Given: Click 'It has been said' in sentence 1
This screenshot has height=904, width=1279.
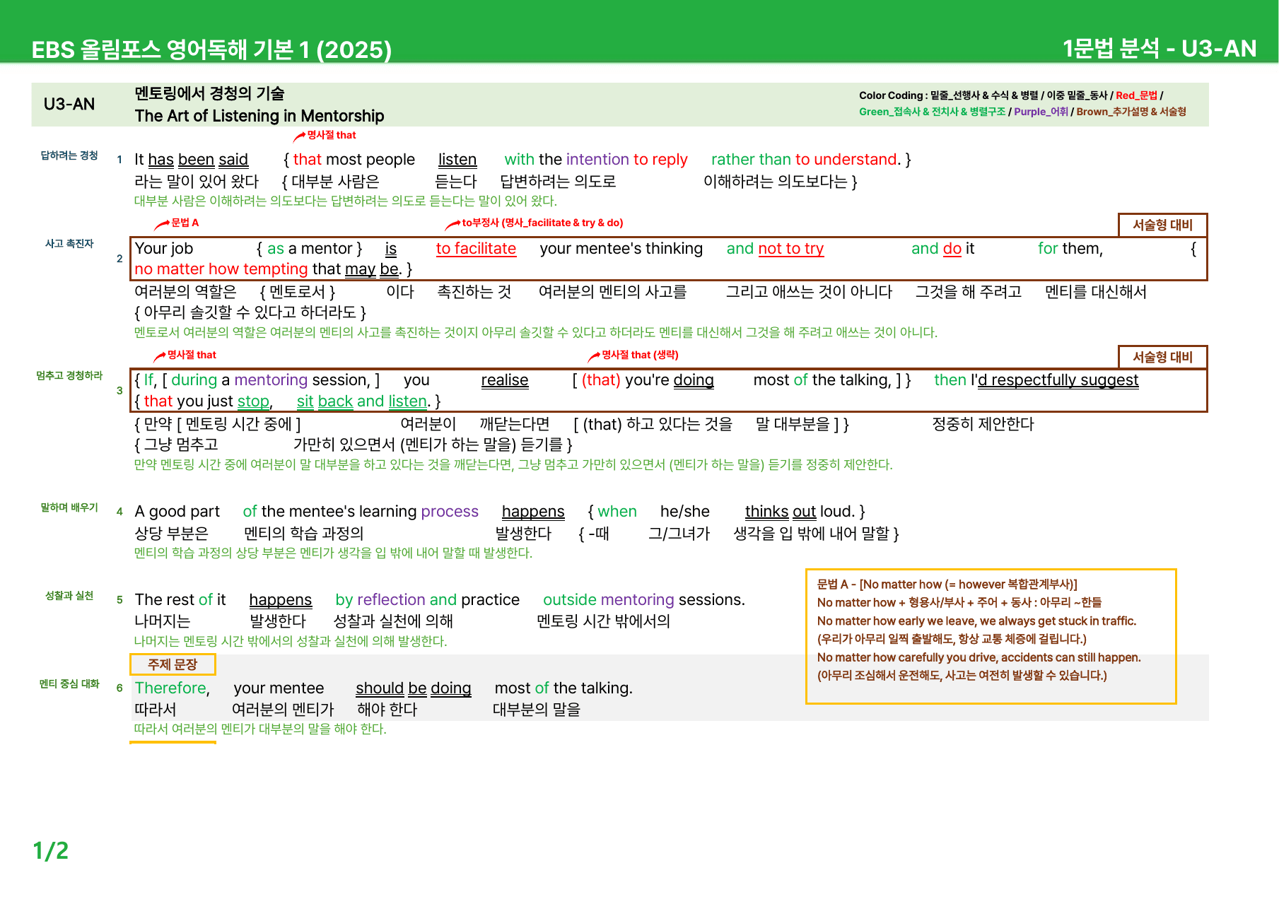Looking at the screenshot, I should pyautogui.click(x=192, y=160).
